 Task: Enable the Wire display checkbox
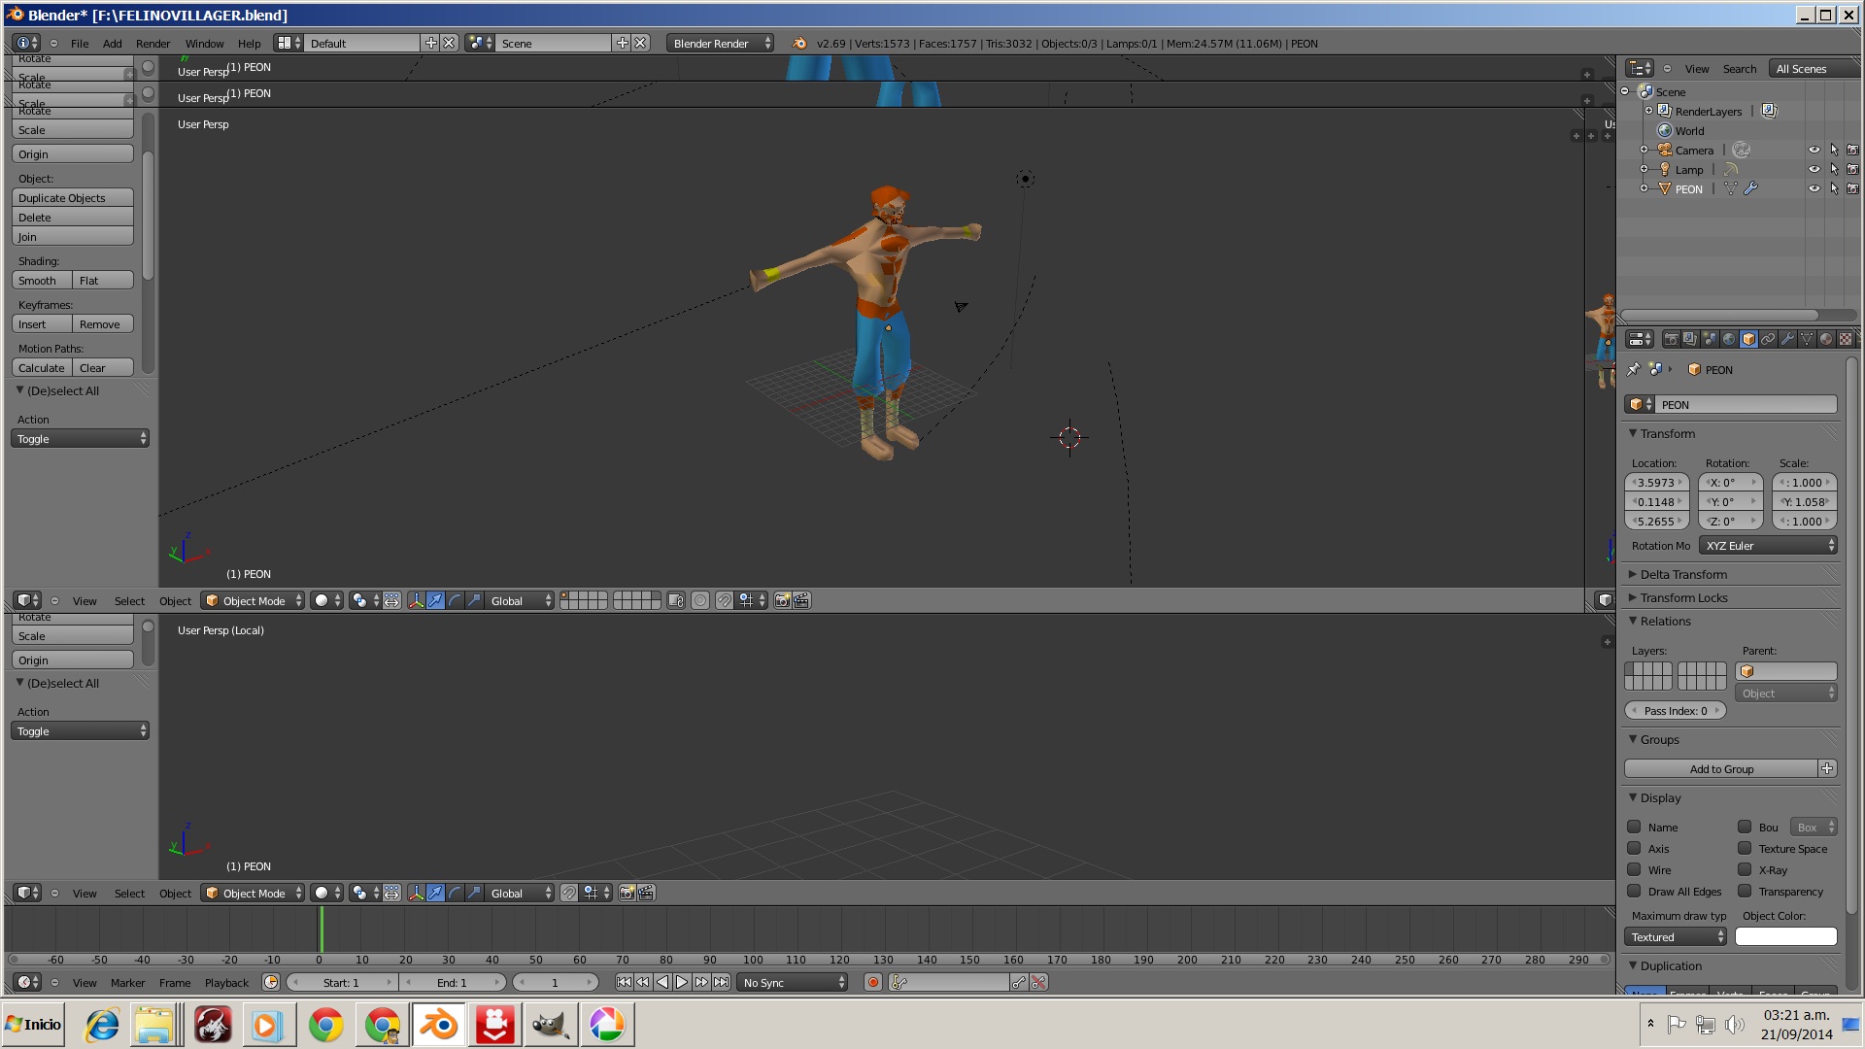(x=1634, y=869)
